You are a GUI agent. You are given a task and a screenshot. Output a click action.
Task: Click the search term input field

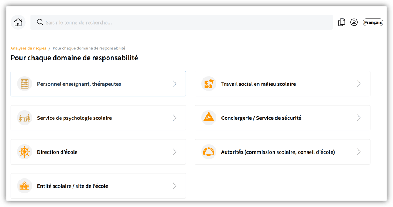point(184,22)
